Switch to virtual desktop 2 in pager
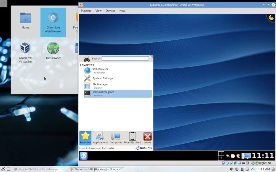Viewport: 276px width, 172px height. click(221, 158)
